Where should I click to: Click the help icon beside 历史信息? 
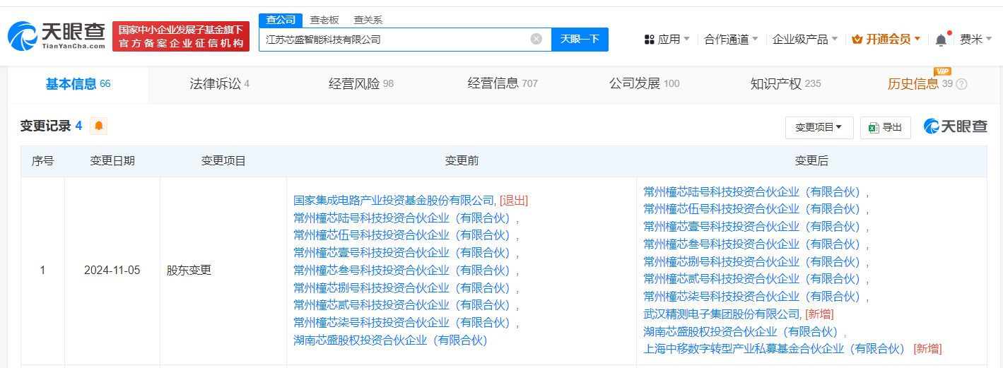(961, 84)
